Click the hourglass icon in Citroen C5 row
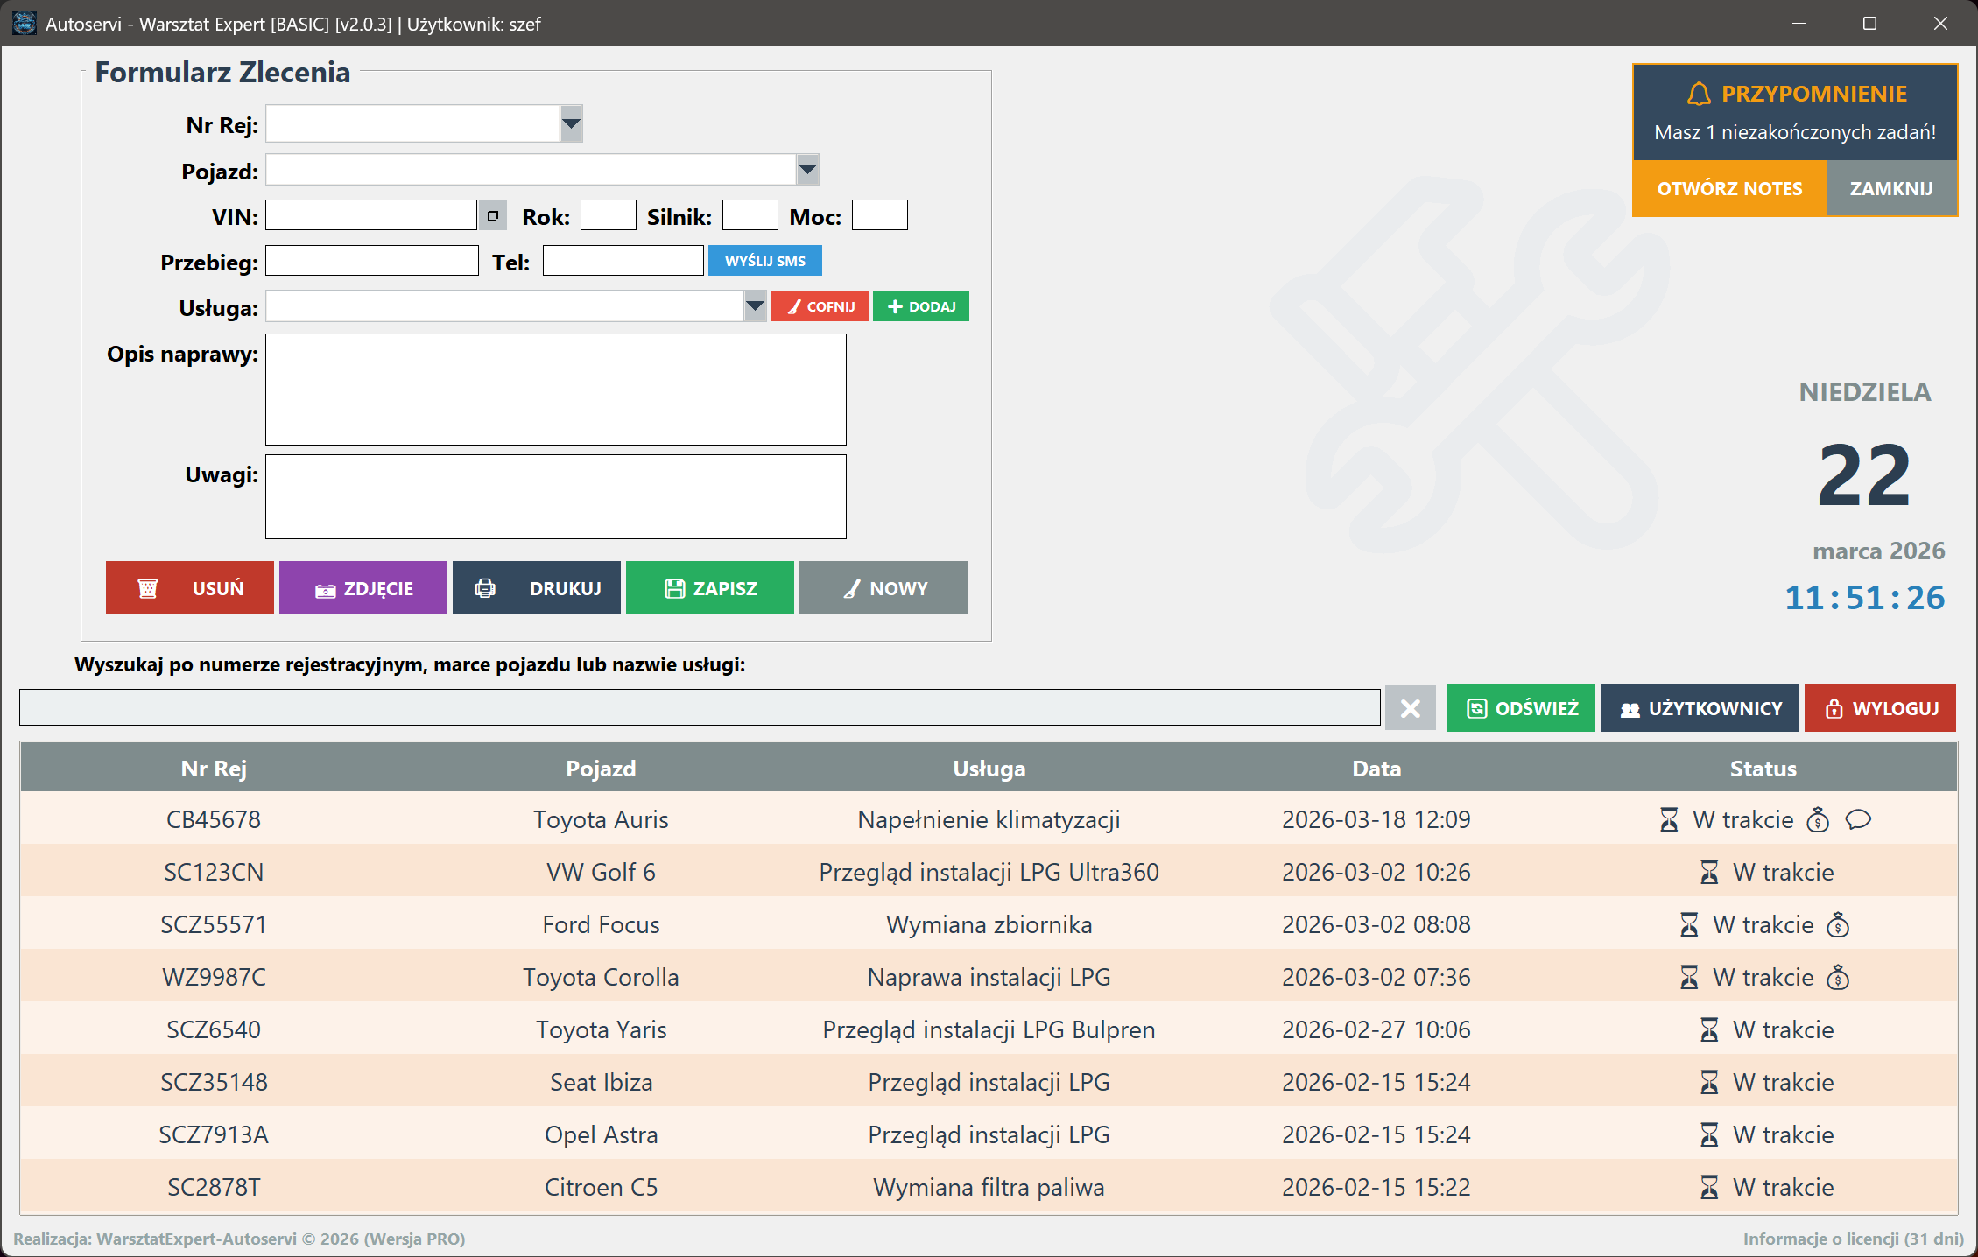The width and height of the screenshot is (1978, 1257). coord(1708,1187)
